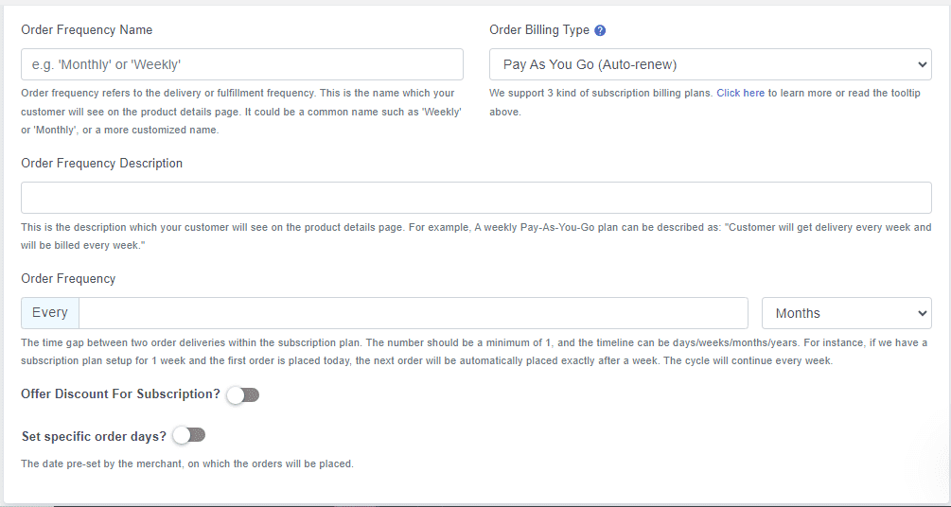Open the Pay As You Go billing dropdown
Screen dimensions: 951x507
(x=711, y=64)
